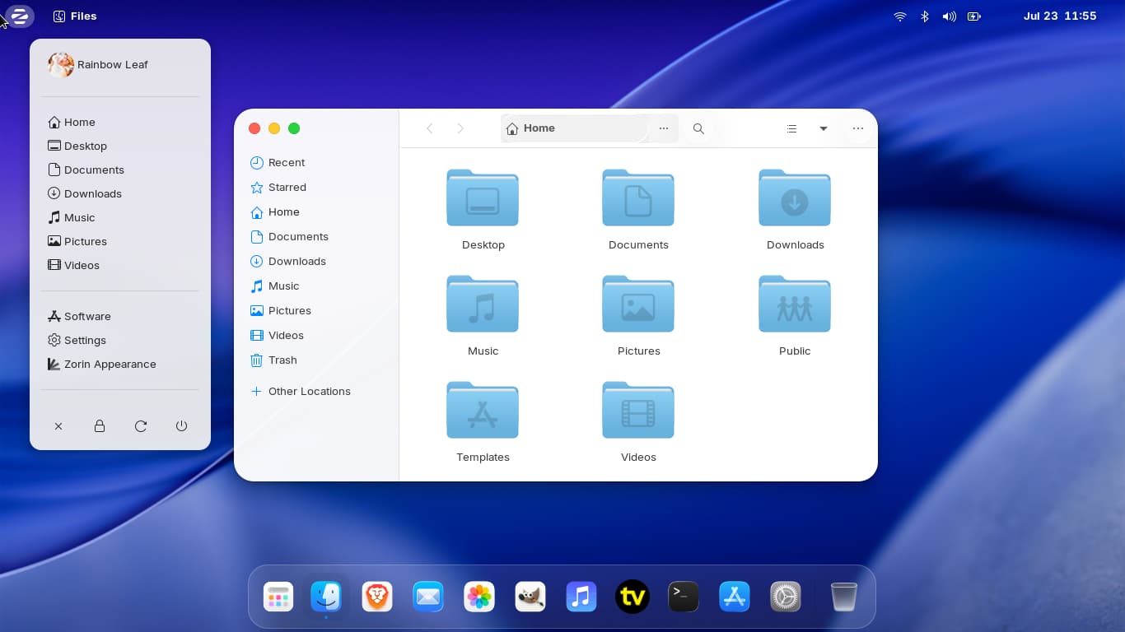Image resolution: width=1125 pixels, height=632 pixels.
Task: Click the restart icon in menu
Action: click(x=141, y=426)
